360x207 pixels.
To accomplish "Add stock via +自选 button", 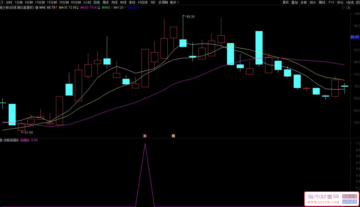I will tap(350, 2).
